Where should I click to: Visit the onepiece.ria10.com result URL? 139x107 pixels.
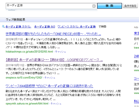tap(24, 77)
